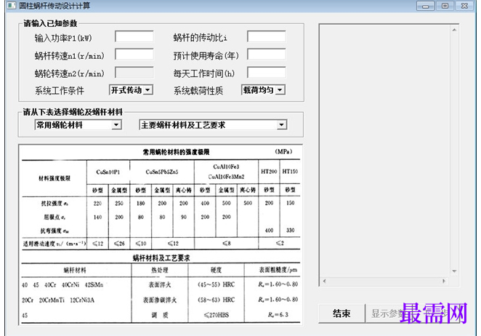Viewport: 481px width, 336px height.
Task: Click the 表面粗糙度/μm column header
Action: (278, 270)
